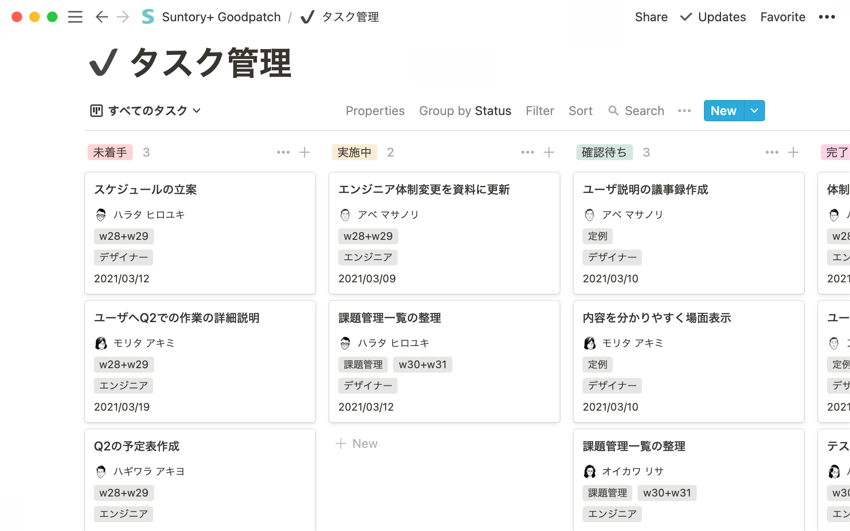The width and height of the screenshot is (850, 531).
Task: Click the large checkmark page icon
Action: click(x=104, y=62)
